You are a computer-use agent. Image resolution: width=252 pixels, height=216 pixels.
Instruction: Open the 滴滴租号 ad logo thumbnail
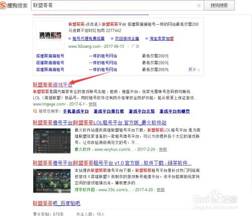coord(50,35)
